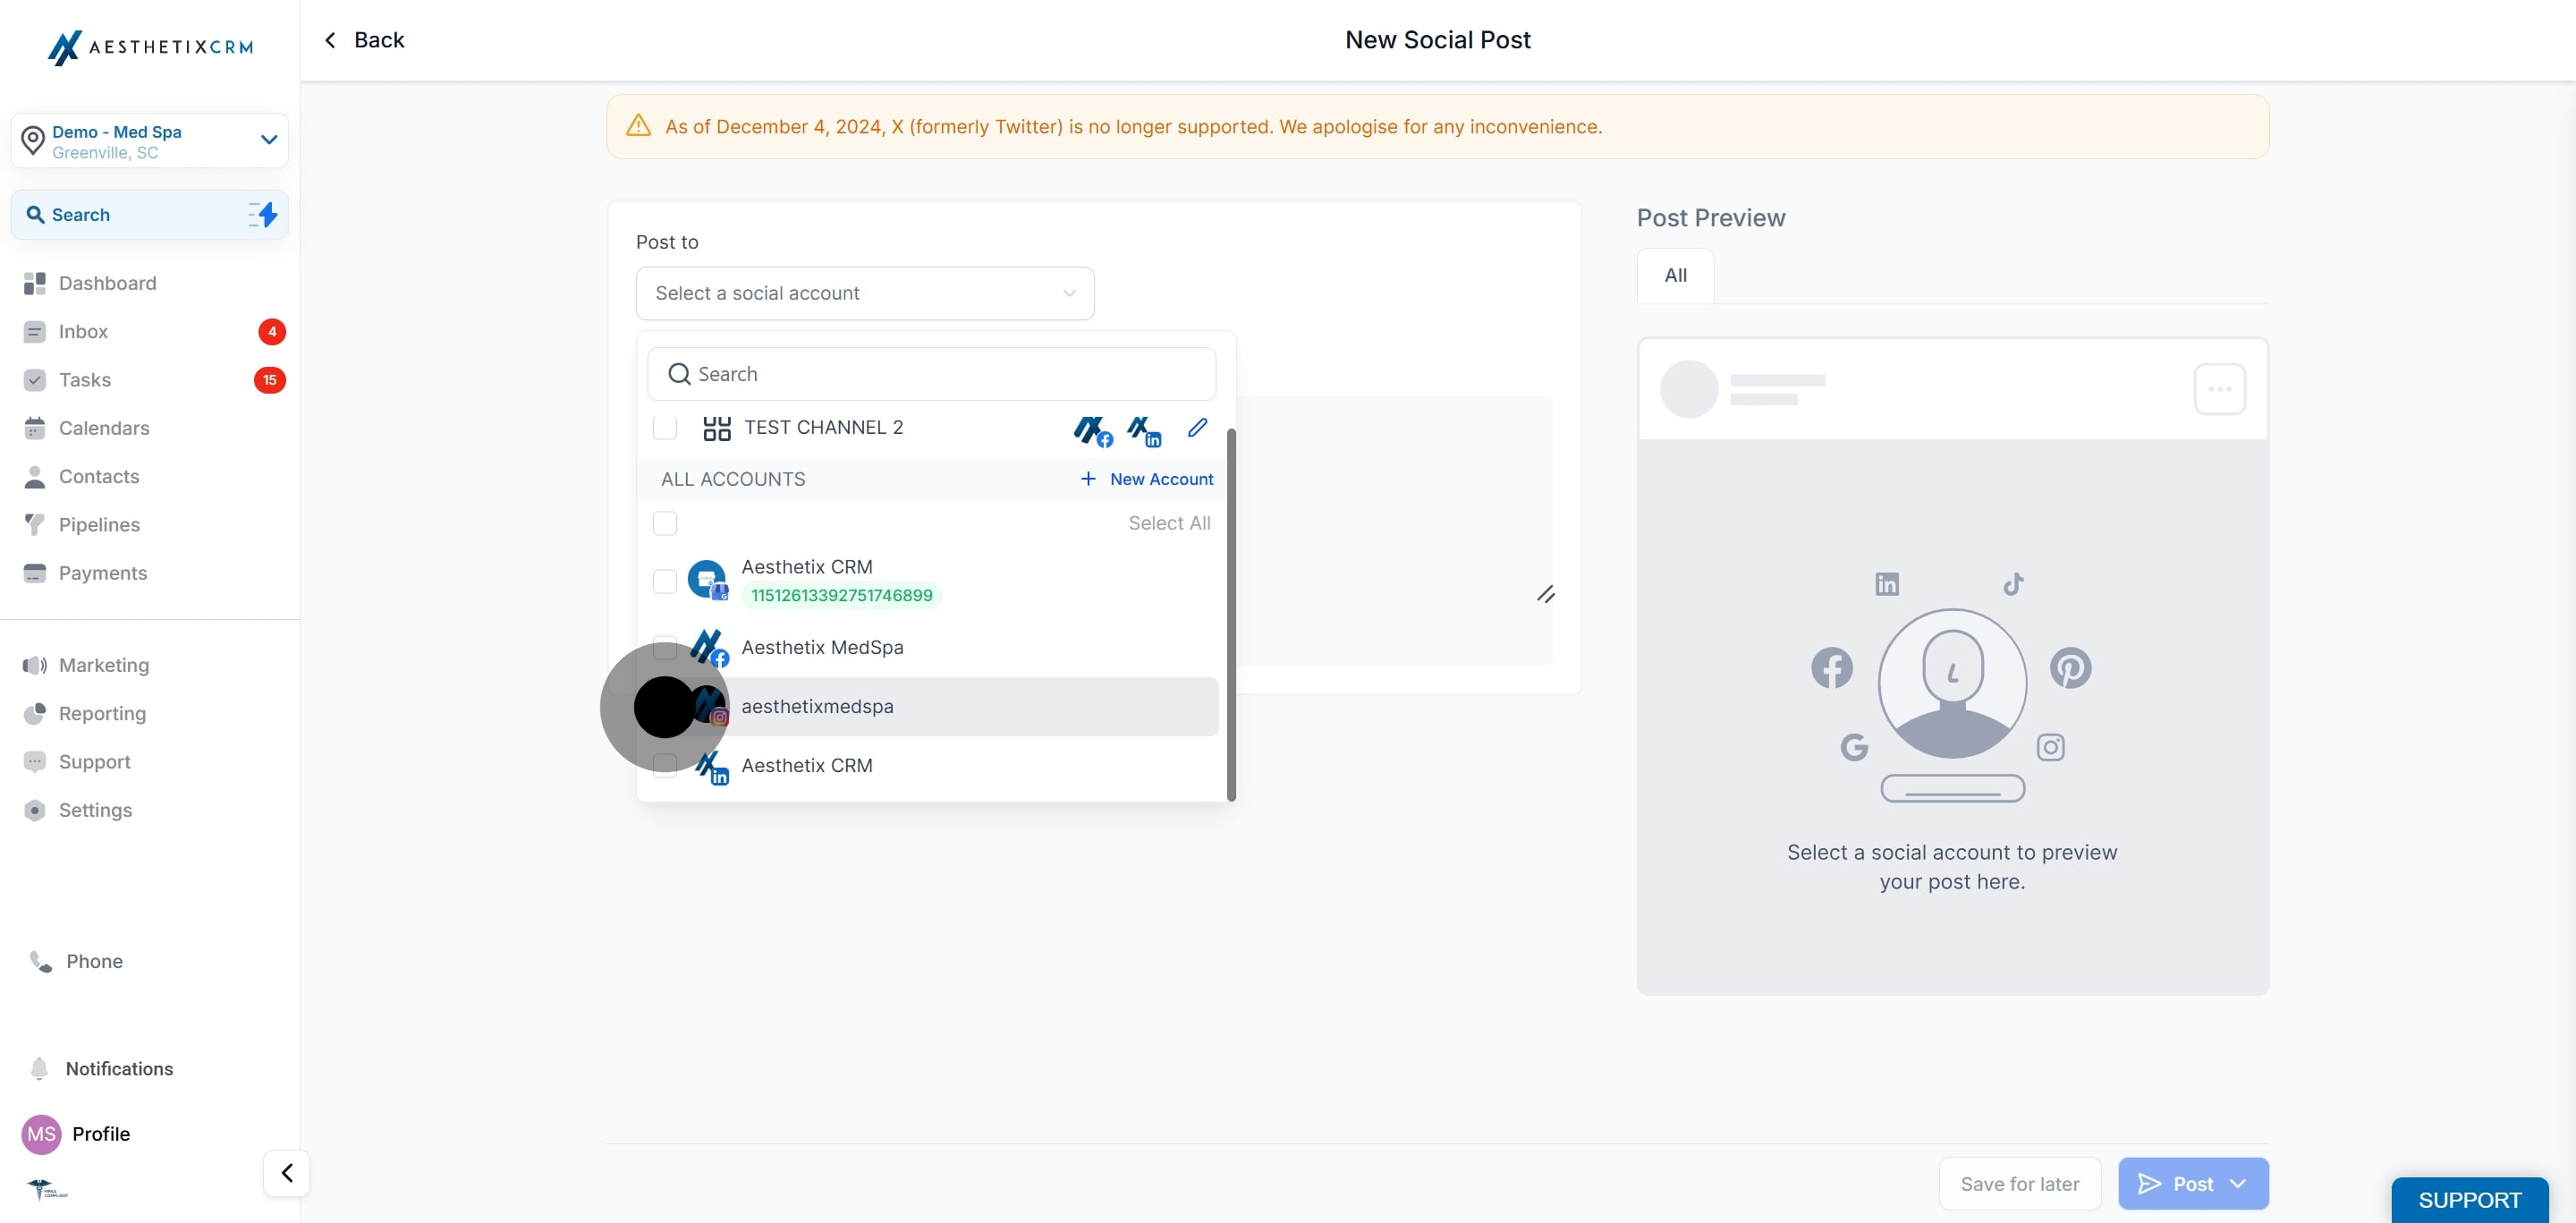Click the three-dots menu in post preview
Screen dimensions: 2576x1223
(2219, 389)
